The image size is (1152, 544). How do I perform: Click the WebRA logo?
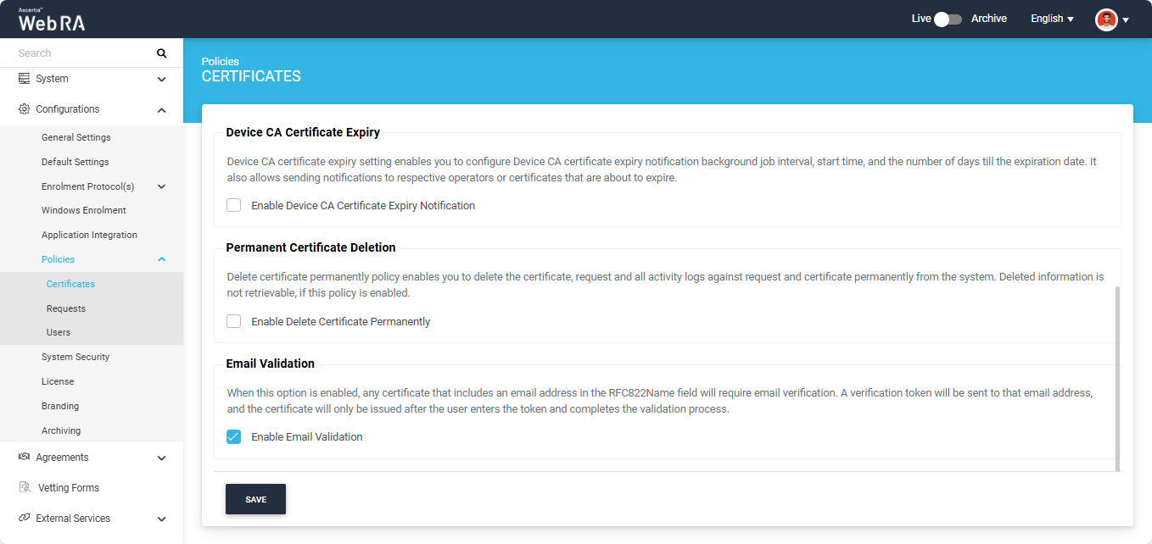(x=52, y=20)
